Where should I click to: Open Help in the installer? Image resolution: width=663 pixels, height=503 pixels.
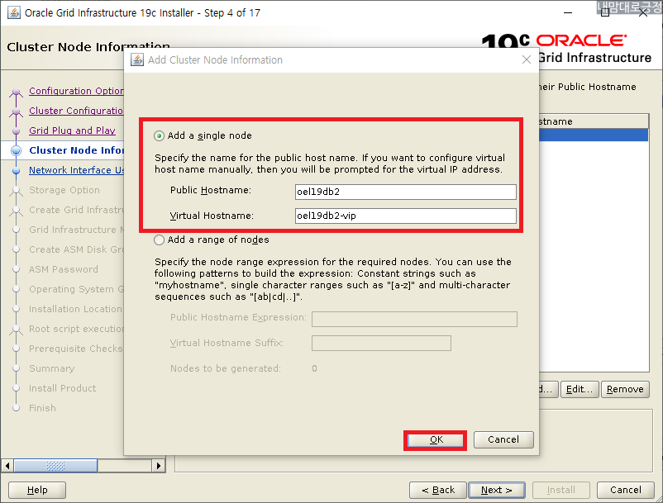[x=37, y=490]
